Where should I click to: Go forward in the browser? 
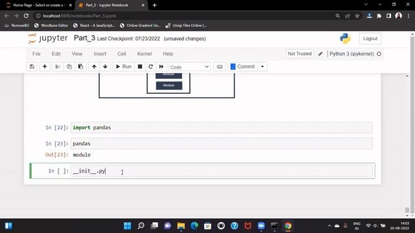[x=16, y=16]
